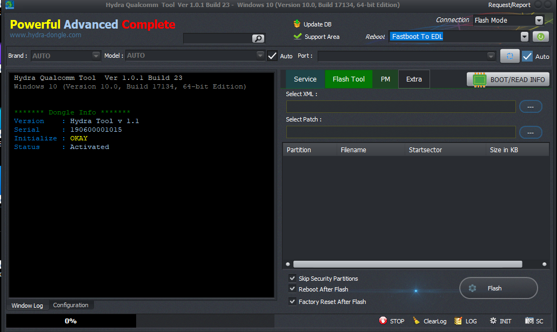Image resolution: width=557 pixels, height=332 pixels.
Task: Click the Support Area checkmark icon
Action: click(x=298, y=36)
